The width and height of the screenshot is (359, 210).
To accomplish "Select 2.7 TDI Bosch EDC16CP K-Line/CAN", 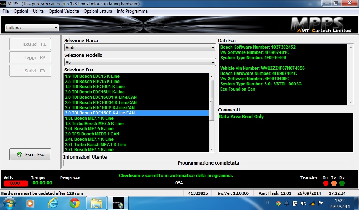I will 136,108.
